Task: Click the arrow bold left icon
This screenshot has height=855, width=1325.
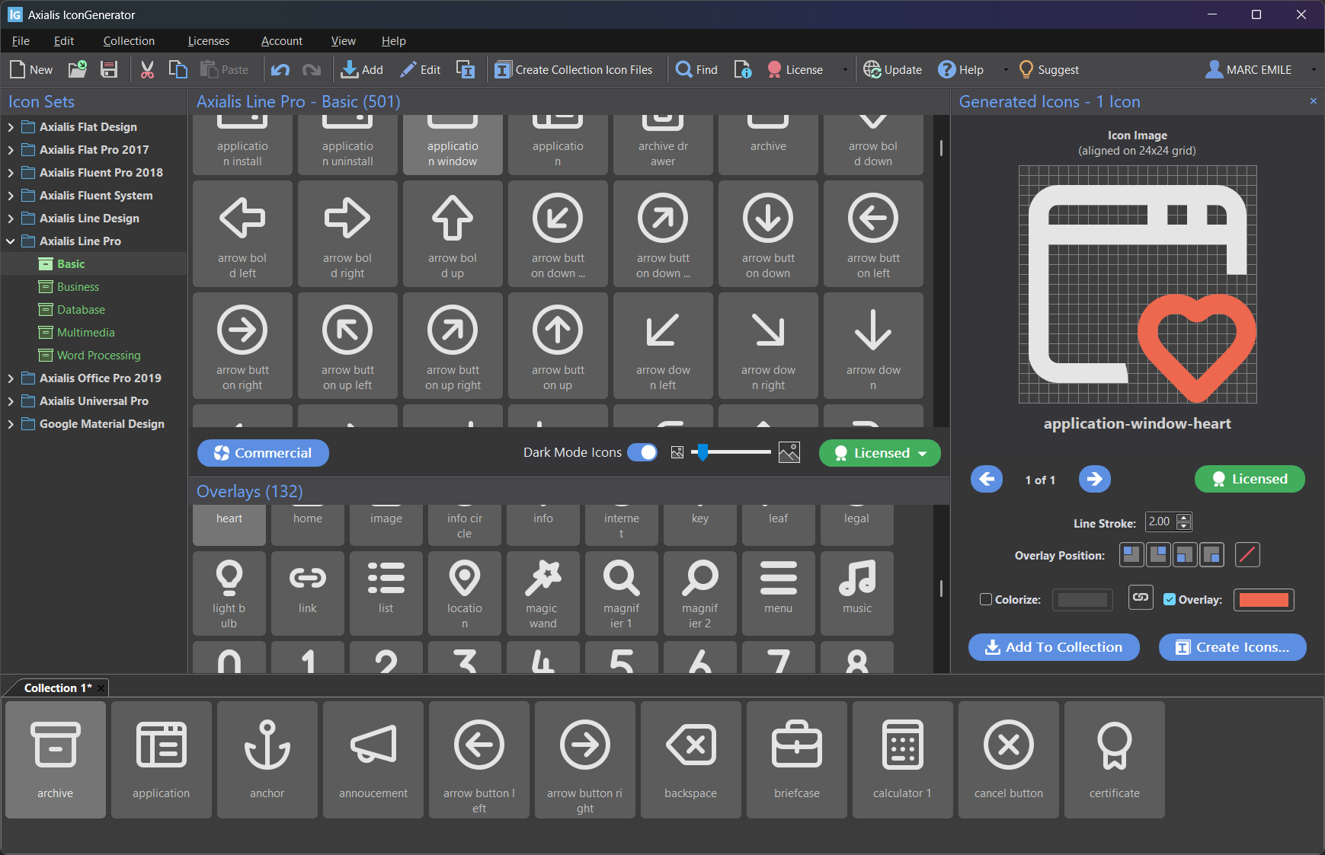Action: pyautogui.click(x=242, y=234)
